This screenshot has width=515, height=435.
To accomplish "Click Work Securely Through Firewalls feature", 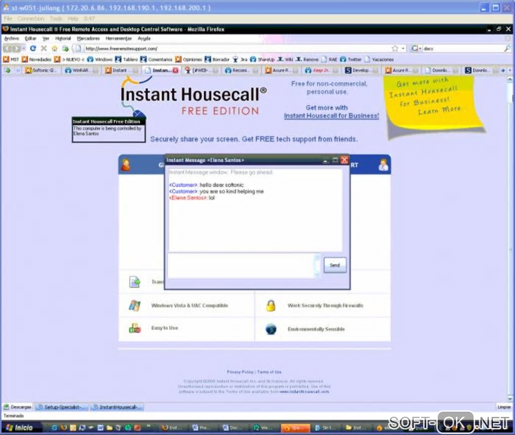I will tap(326, 305).
